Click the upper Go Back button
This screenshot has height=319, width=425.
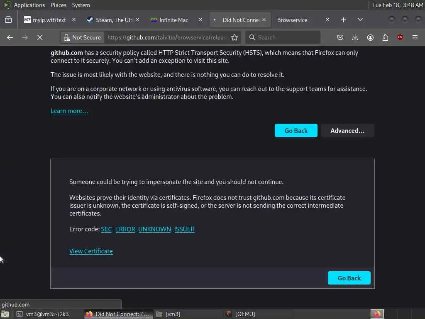click(296, 130)
